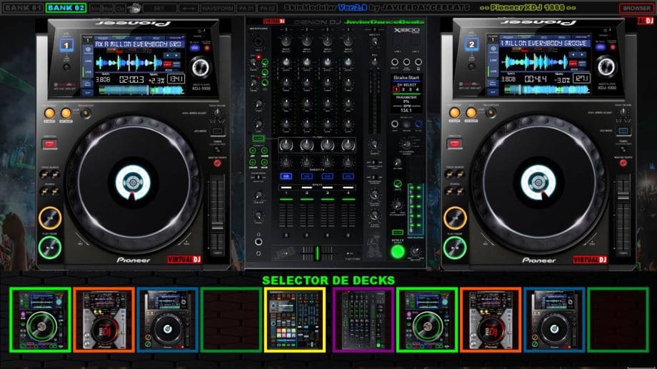Click the Brake Start effect display
Viewport: 657px width, 369px height.
tap(406, 78)
